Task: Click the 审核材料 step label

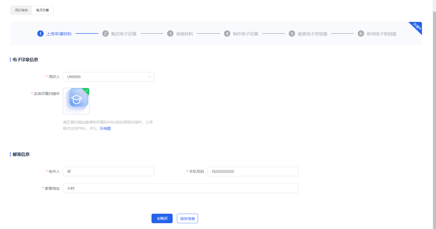Action: tap(185, 34)
